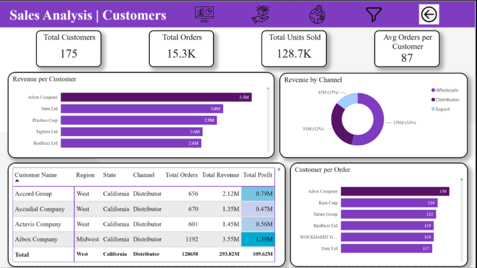The height and width of the screenshot is (268, 477).
Task: Click the Accord Group table row
Action: (33, 194)
